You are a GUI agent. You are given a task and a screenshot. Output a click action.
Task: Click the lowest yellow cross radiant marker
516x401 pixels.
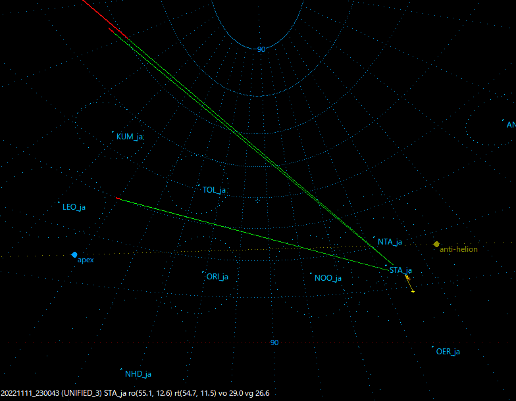413,292
